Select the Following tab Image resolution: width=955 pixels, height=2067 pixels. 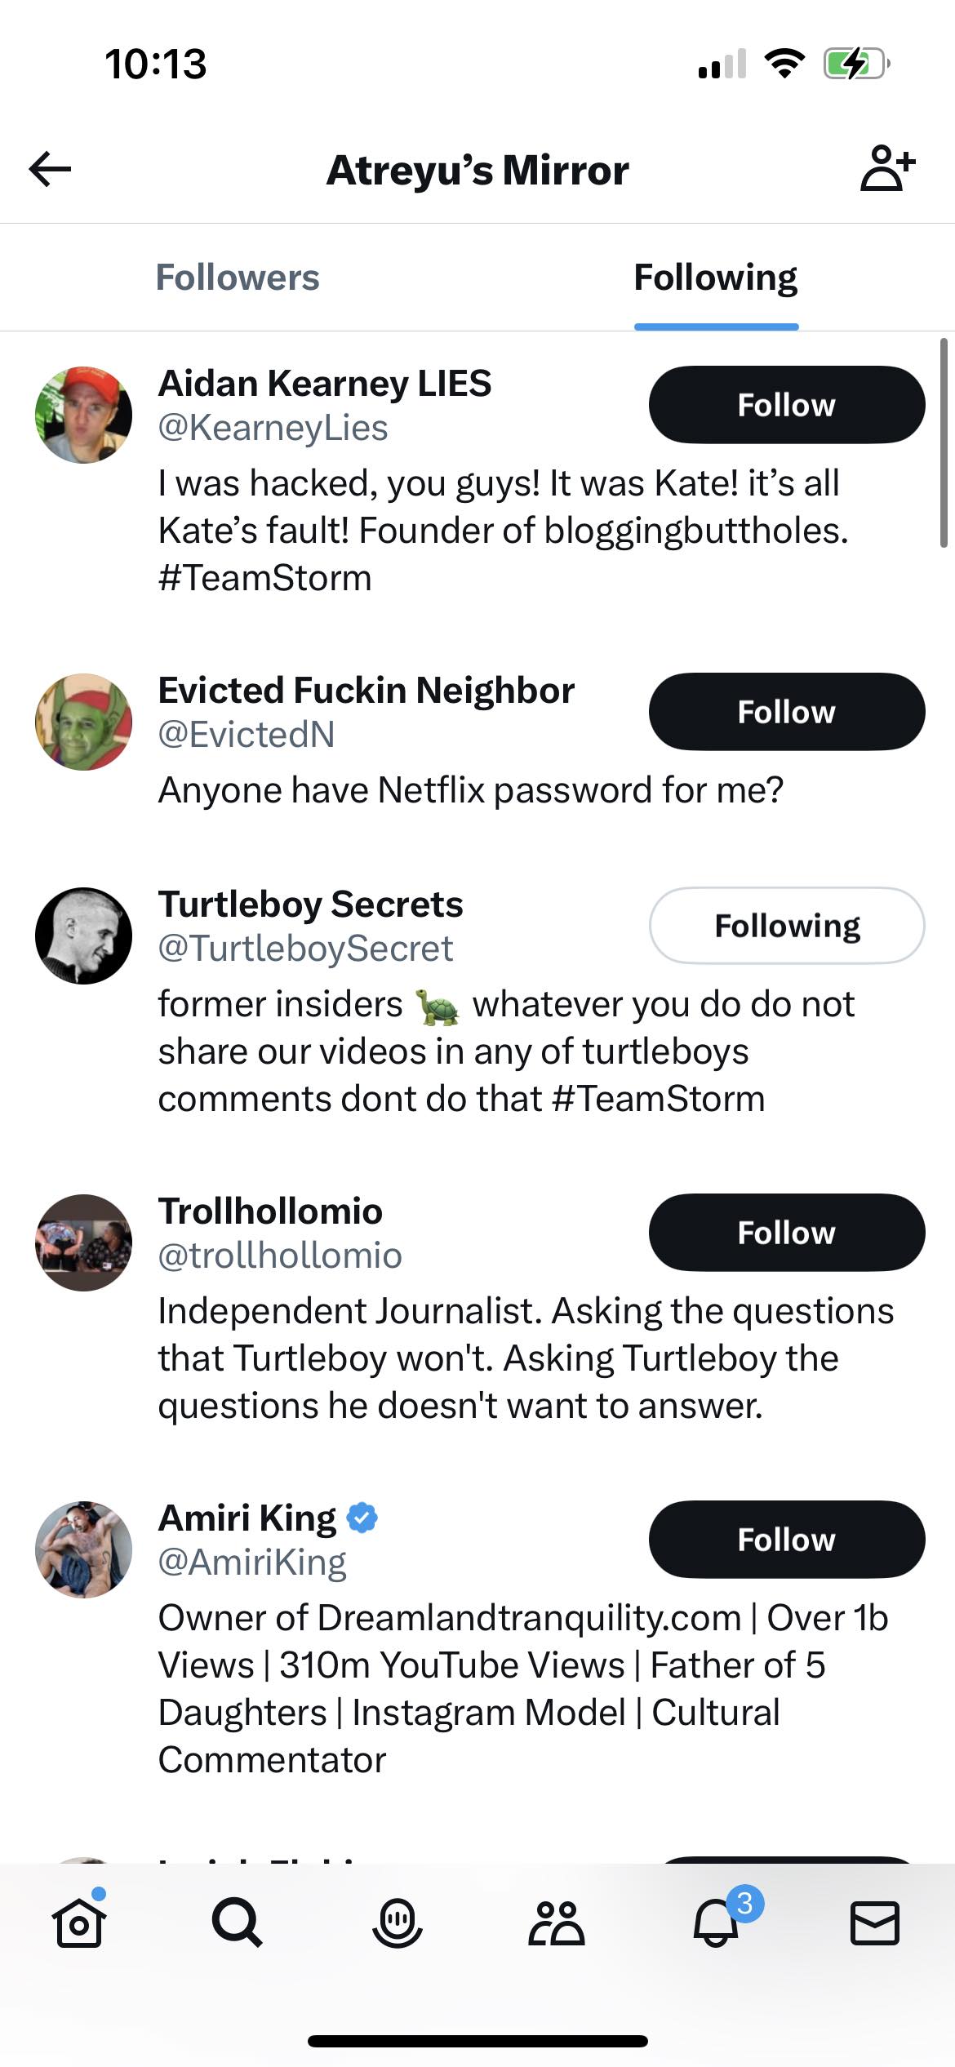pos(716,278)
